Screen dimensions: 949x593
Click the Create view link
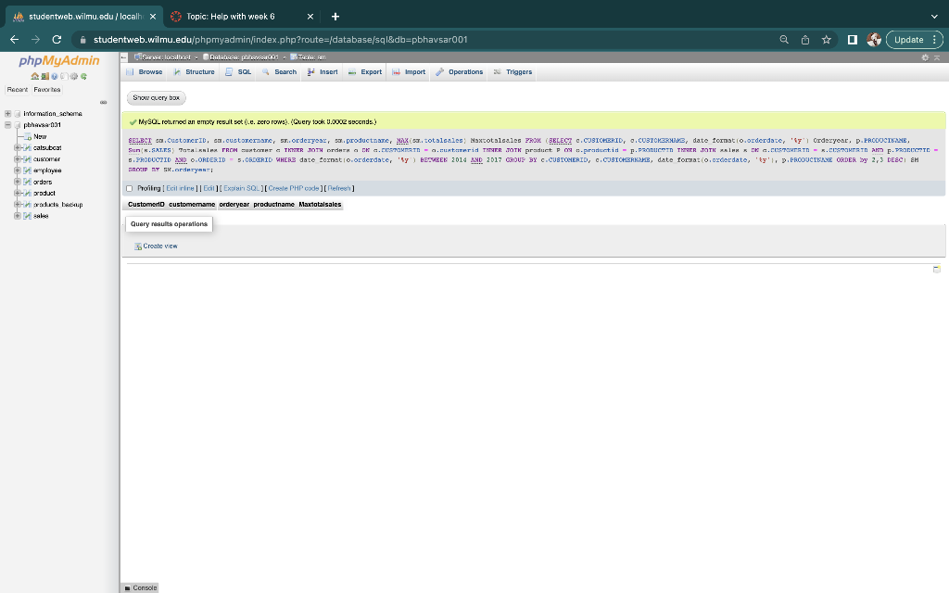click(156, 246)
